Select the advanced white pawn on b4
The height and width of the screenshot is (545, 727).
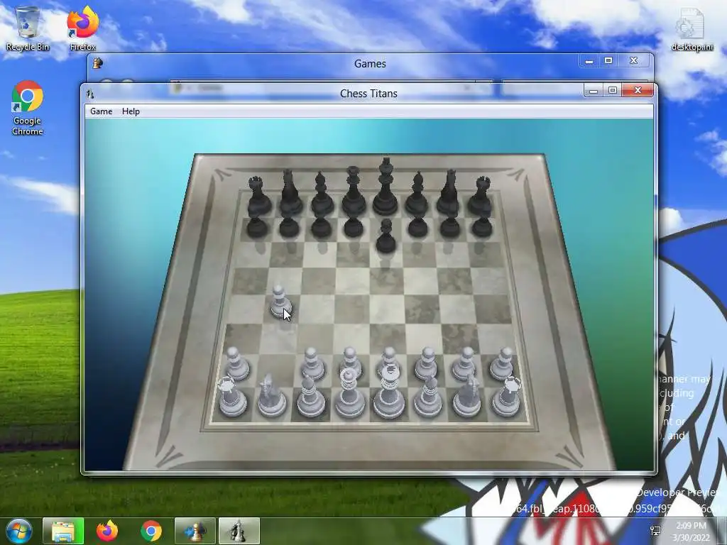pos(280,302)
